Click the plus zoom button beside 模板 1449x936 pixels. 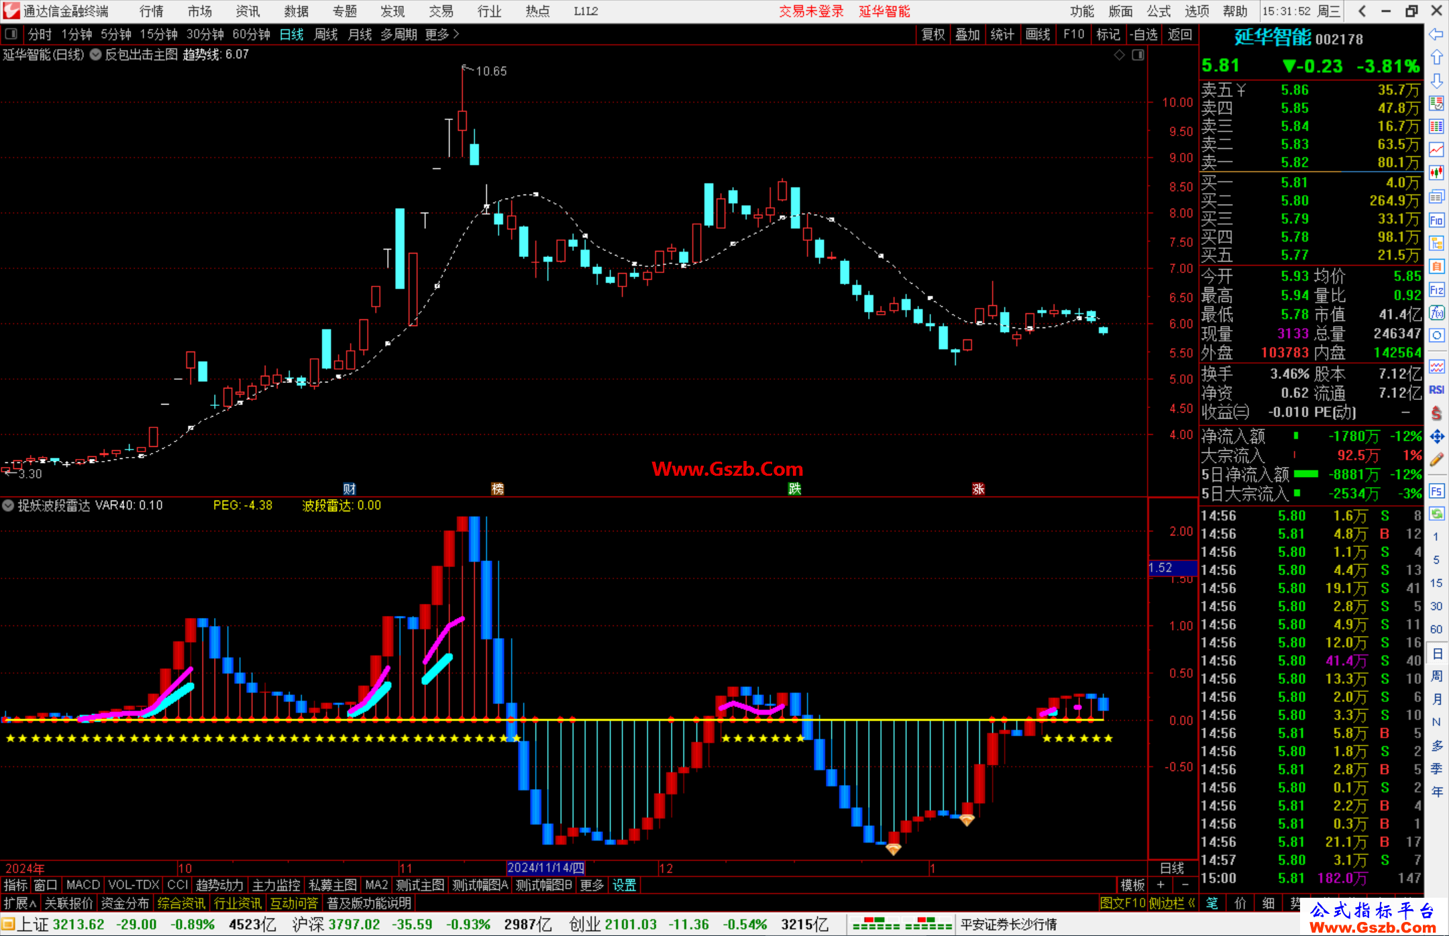click(x=1161, y=884)
